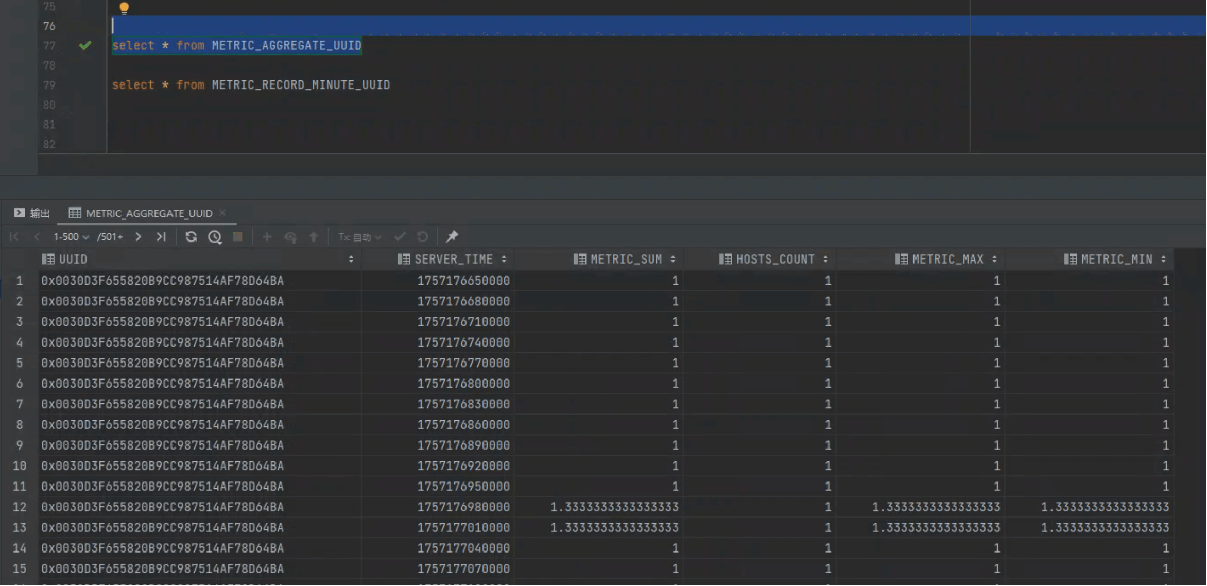Click the lightbulb intention icon on line 75

[x=124, y=8]
